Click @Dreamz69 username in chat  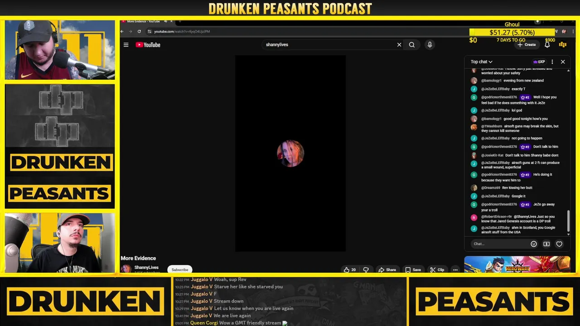(x=491, y=188)
